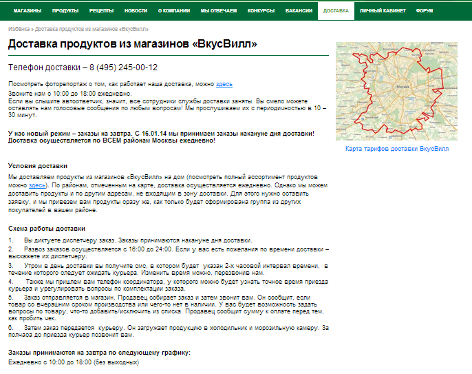Open the Moscow delivery zone map thumbnail
Screen dimensions: 472x374
(x=396, y=91)
